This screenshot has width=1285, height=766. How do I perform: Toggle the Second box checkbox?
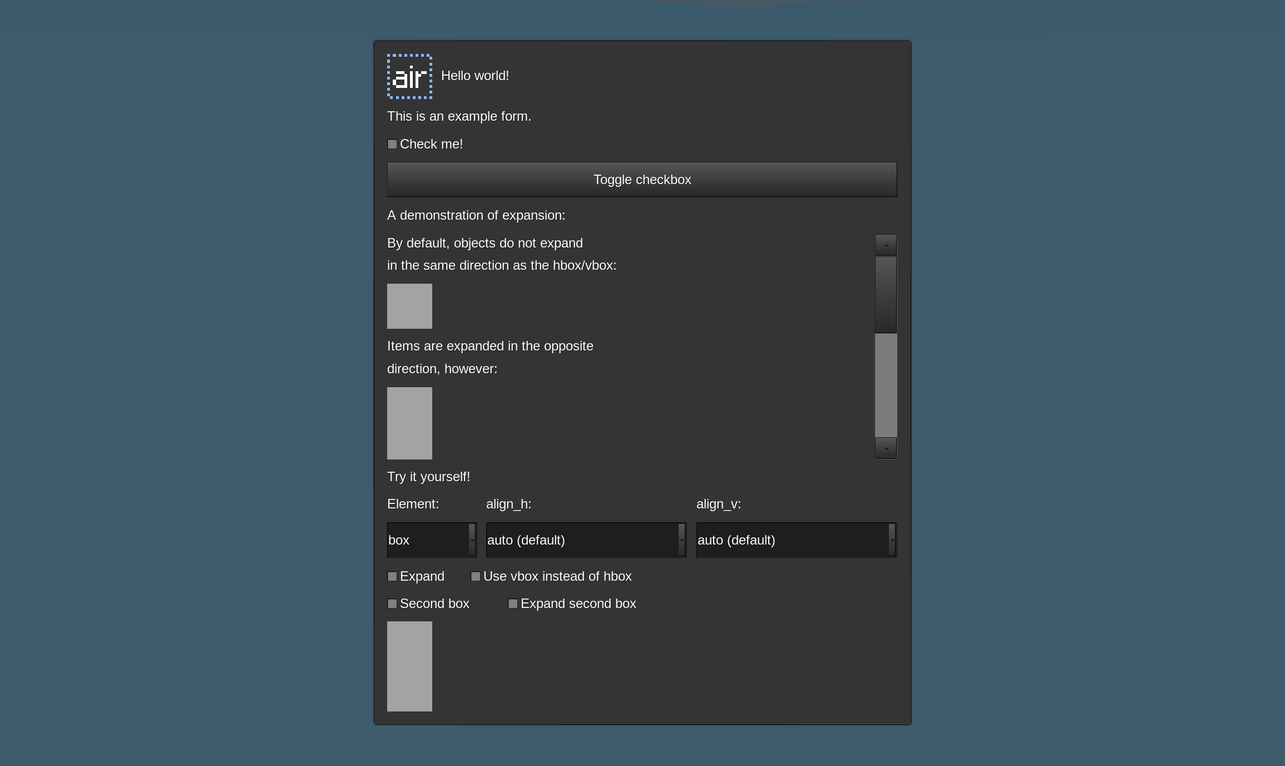click(392, 604)
